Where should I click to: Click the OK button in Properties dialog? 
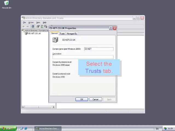(82, 99)
